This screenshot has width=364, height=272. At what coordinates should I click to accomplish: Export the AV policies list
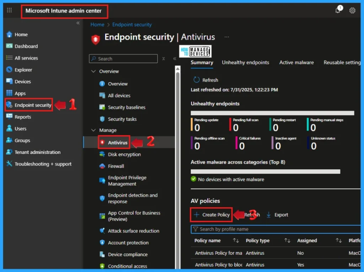(277, 215)
